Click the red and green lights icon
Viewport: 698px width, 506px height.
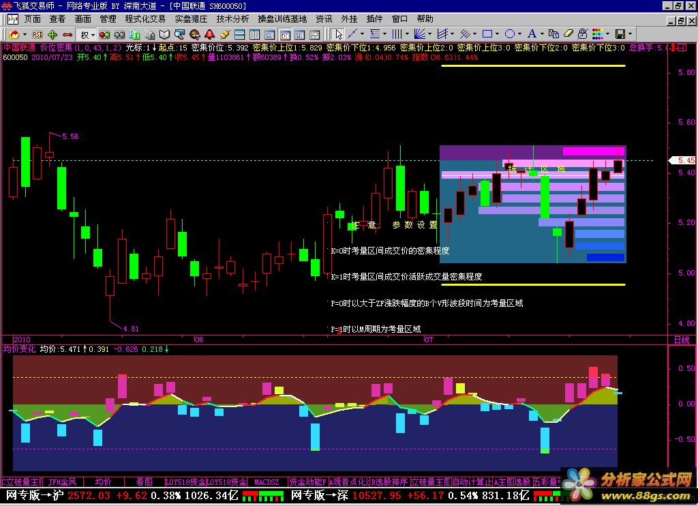coord(104,34)
